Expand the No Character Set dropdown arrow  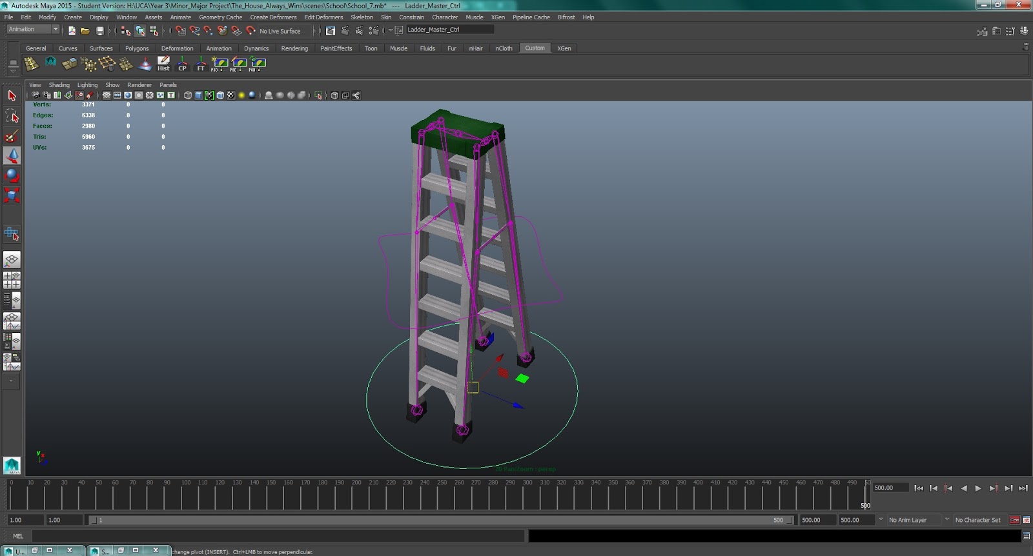point(947,520)
